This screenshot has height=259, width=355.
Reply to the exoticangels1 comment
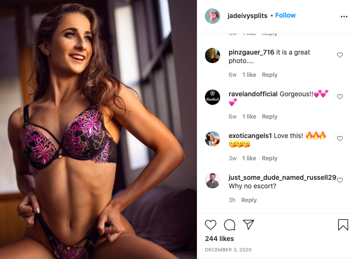[269, 158]
